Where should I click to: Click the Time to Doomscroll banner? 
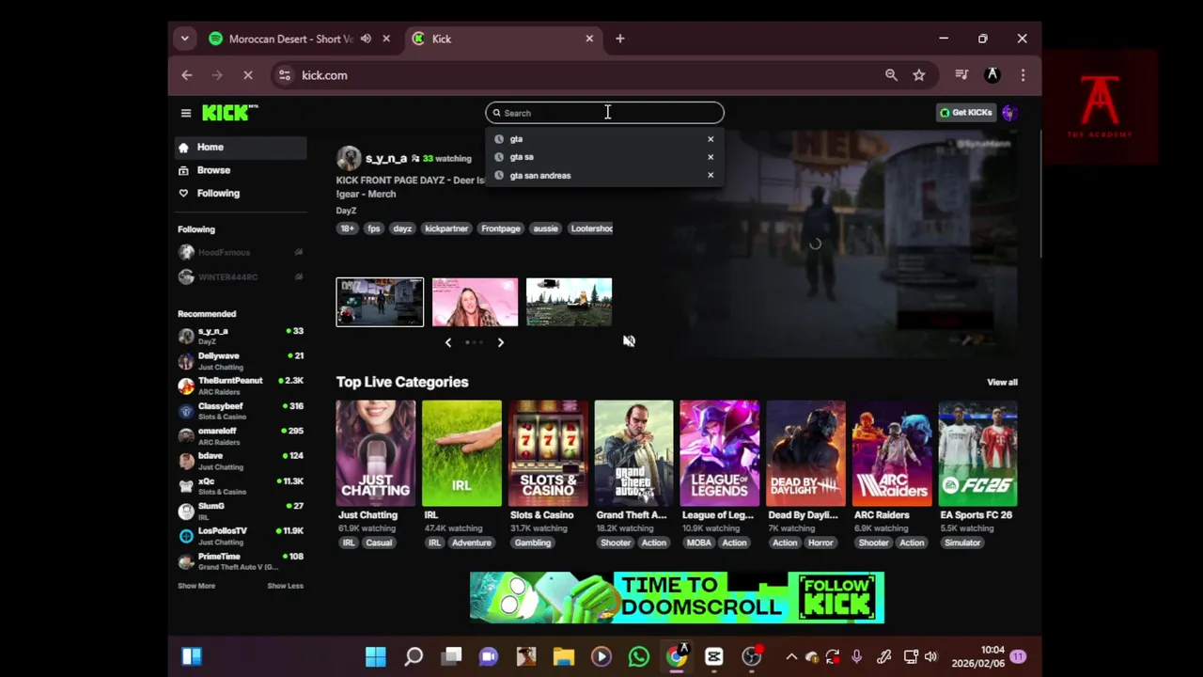tap(677, 597)
